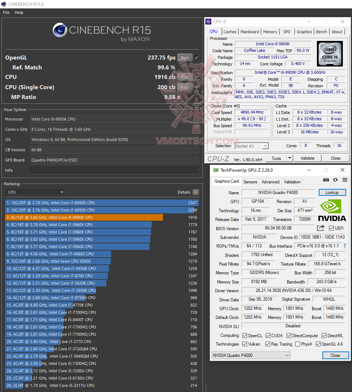This screenshot has width=352, height=392.
Task: Open ranking Details arrow button
Action: tap(196, 192)
